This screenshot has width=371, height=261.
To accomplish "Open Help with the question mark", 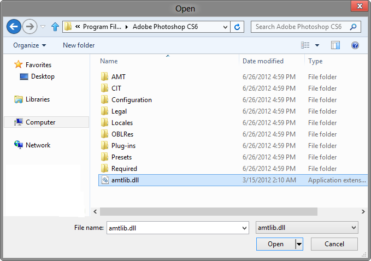I will coord(355,45).
